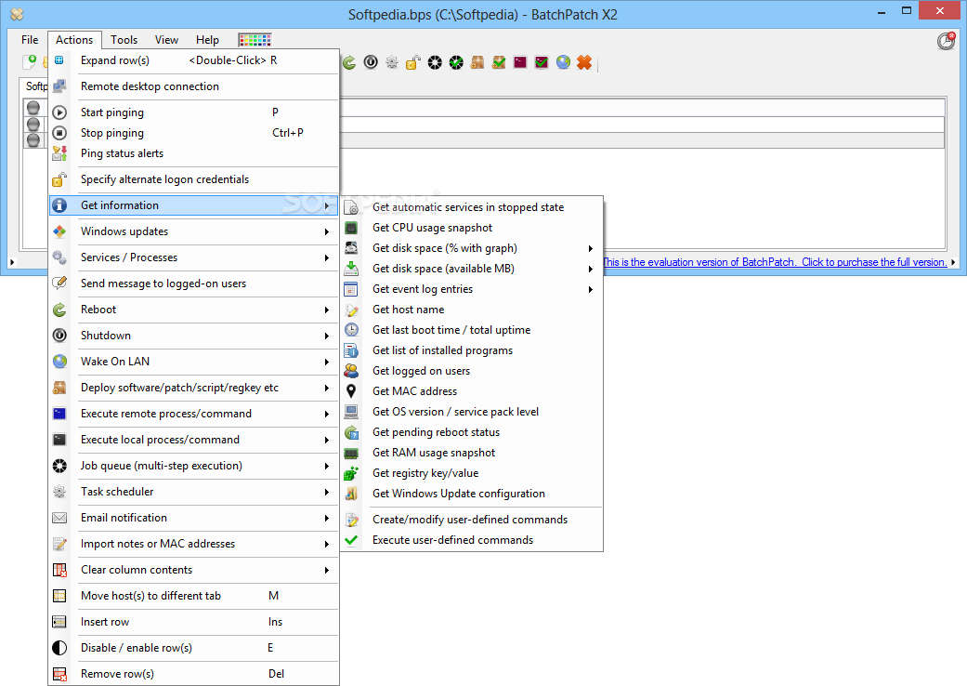The image size is (967, 686).
Task: Choose Send message to logged-on users
Action: pyautogui.click(x=193, y=284)
